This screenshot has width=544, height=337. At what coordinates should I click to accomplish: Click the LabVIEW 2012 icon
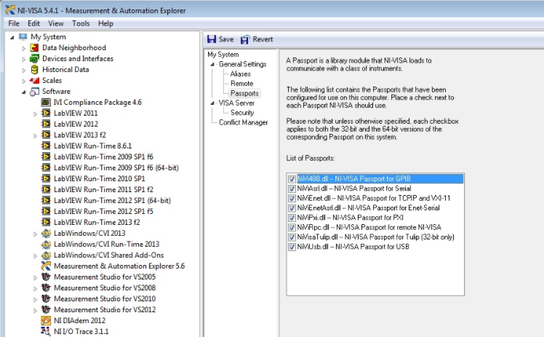(46, 124)
